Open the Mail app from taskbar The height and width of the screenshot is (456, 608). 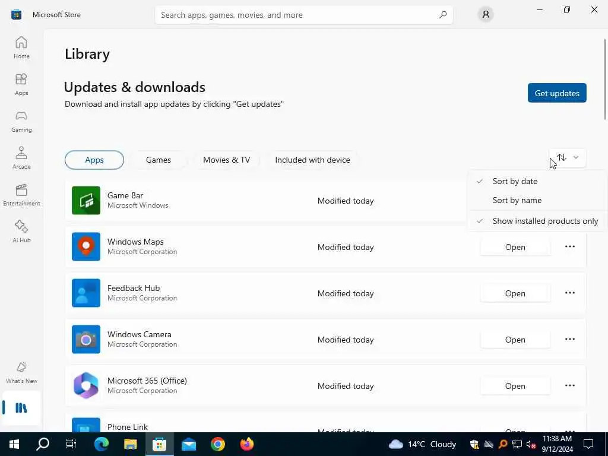click(x=189, y=444)
